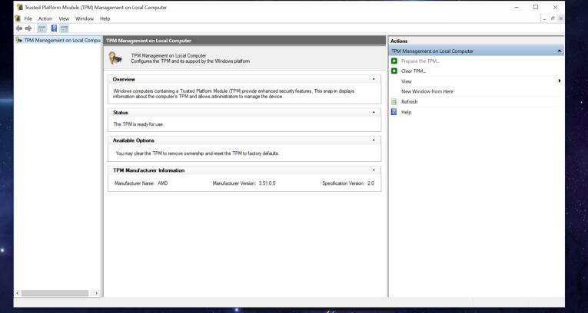Restore the inner MDI child window
This screenshot has height=313, width=588.
pyautogui.click(x=553, y=18)
